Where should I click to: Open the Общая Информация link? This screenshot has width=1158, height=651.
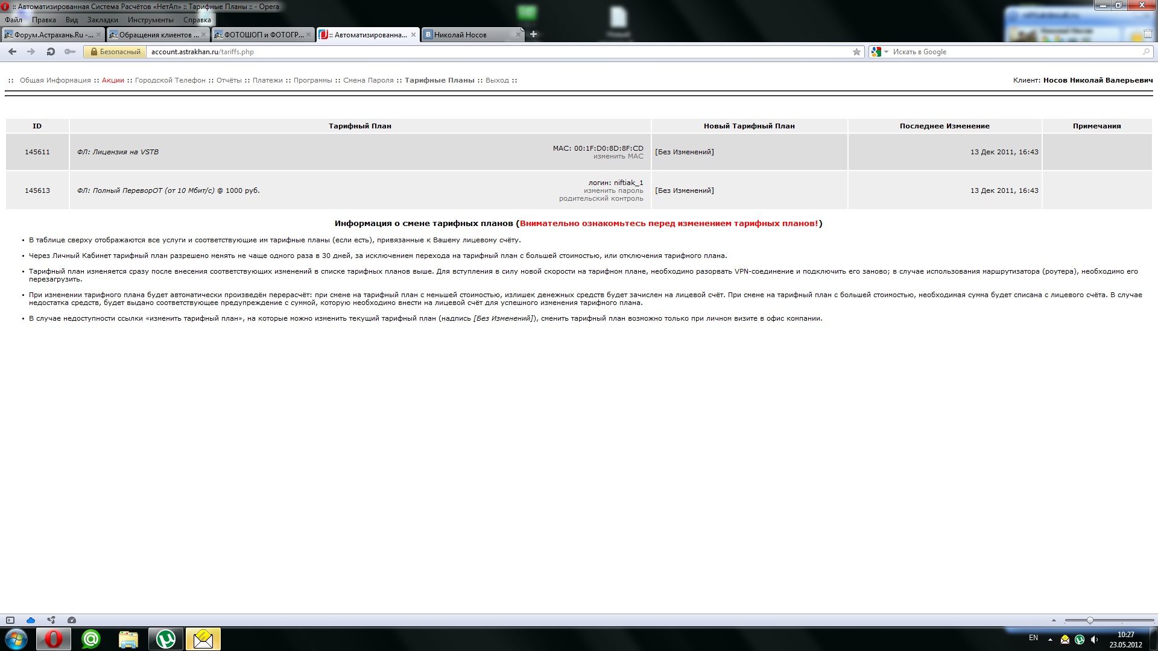[55, 80]
